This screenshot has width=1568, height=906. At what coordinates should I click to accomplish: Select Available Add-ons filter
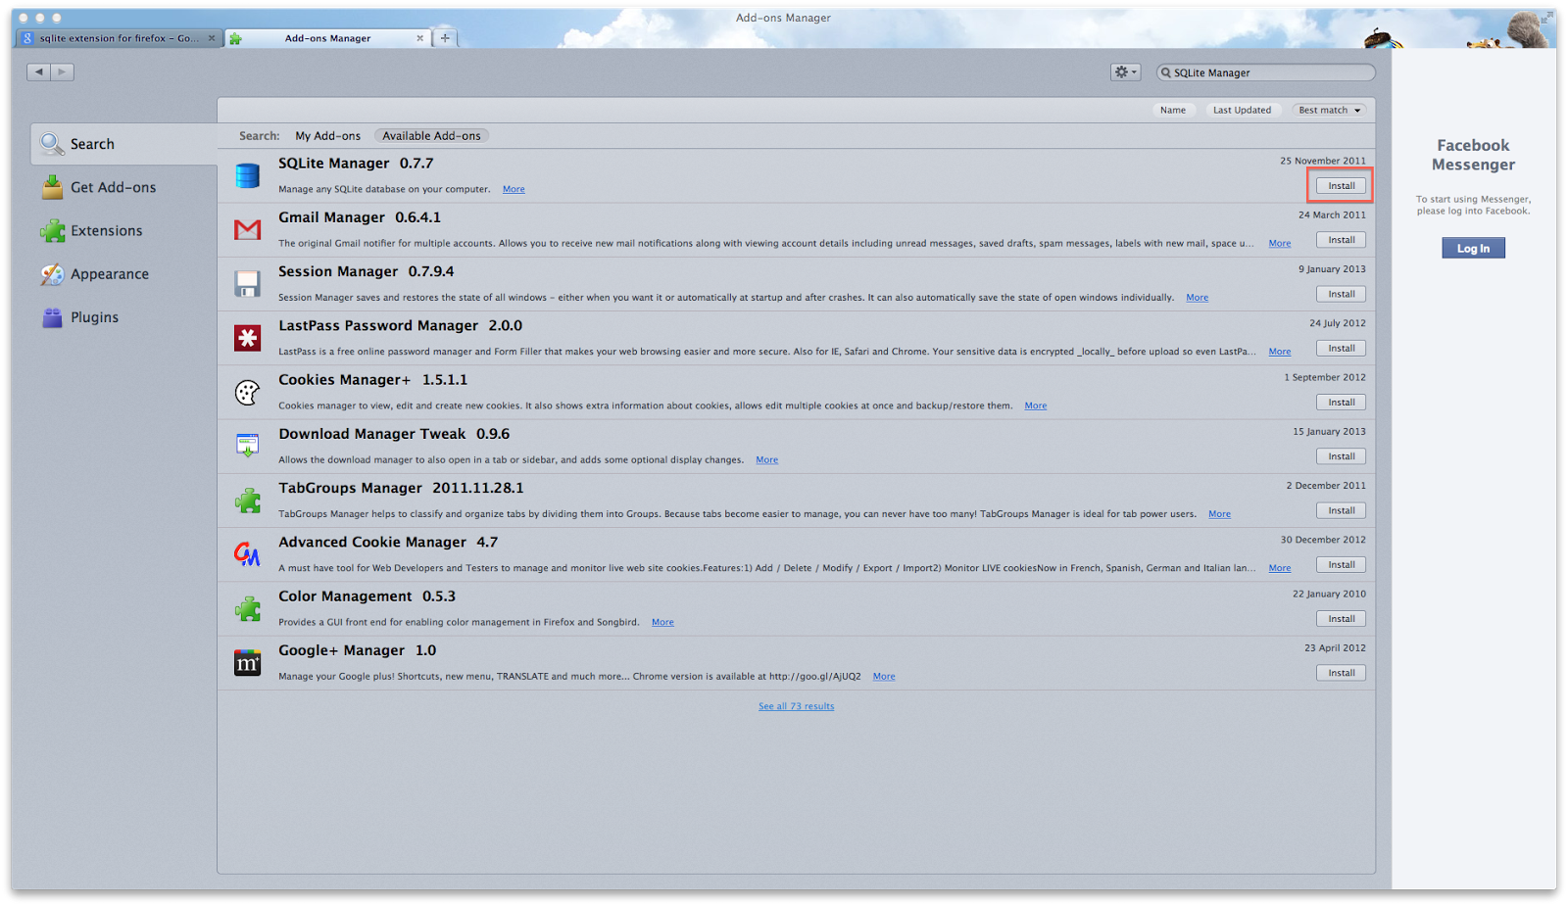(431, 136)
